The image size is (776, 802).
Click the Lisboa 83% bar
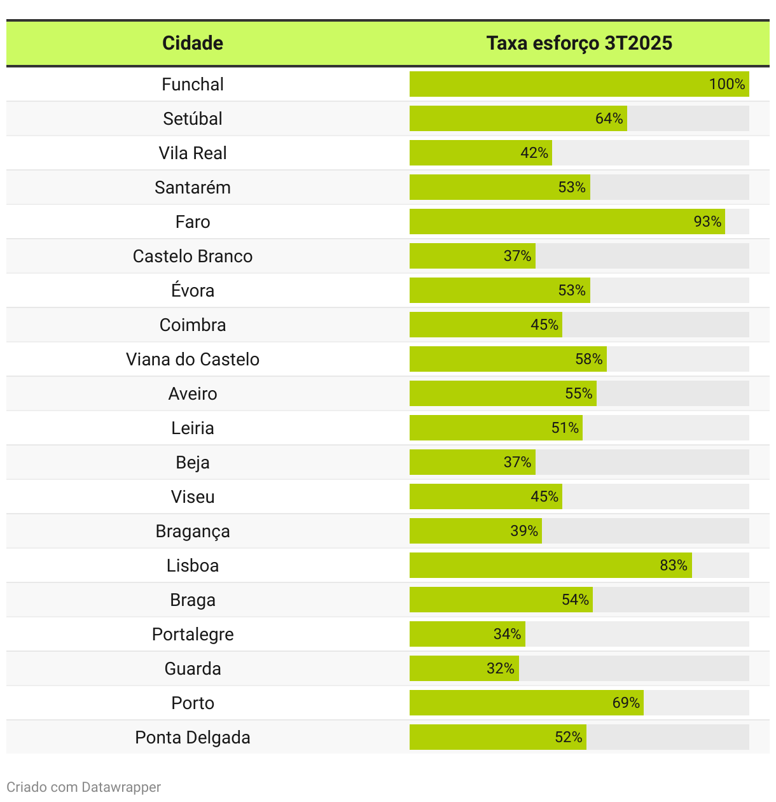click(x=551, y=565)
